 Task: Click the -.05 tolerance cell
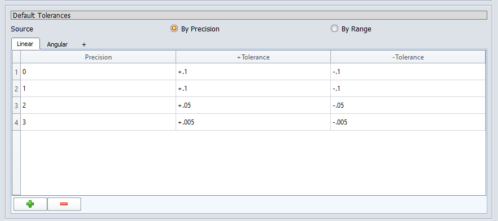(x=408, y=105)
